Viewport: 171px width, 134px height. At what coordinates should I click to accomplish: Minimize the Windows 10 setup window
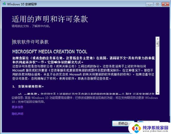pos(150,4)
